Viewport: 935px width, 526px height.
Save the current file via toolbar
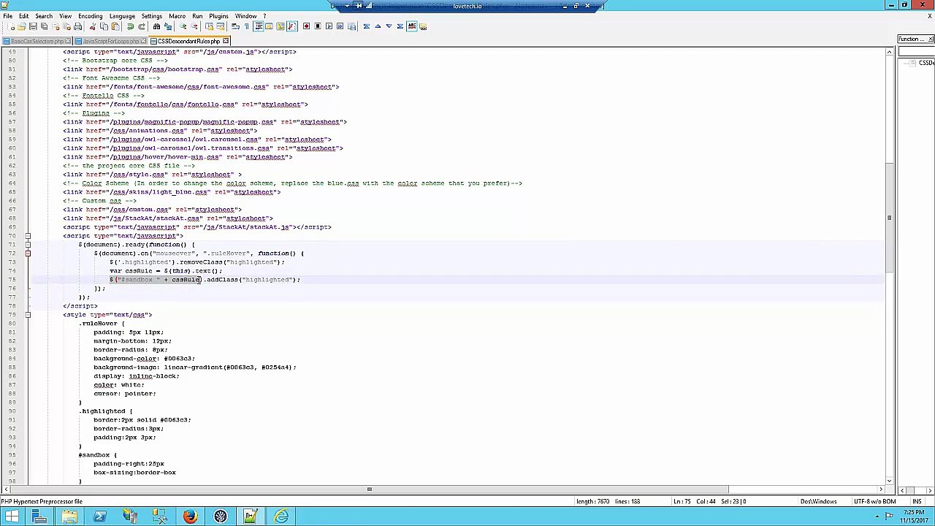tap(33, 26)
